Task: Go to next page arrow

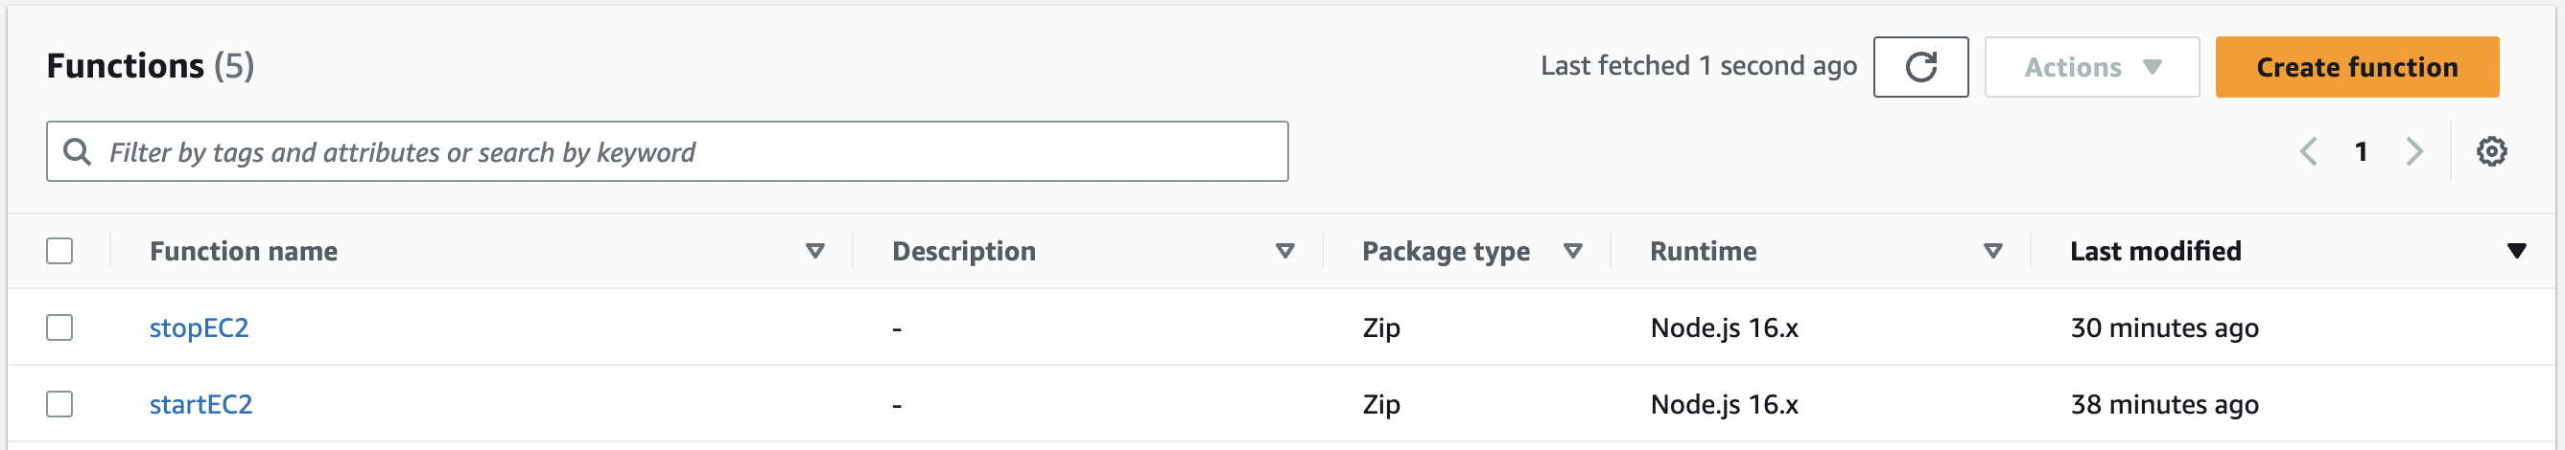Action: [x=2413, y=151]
